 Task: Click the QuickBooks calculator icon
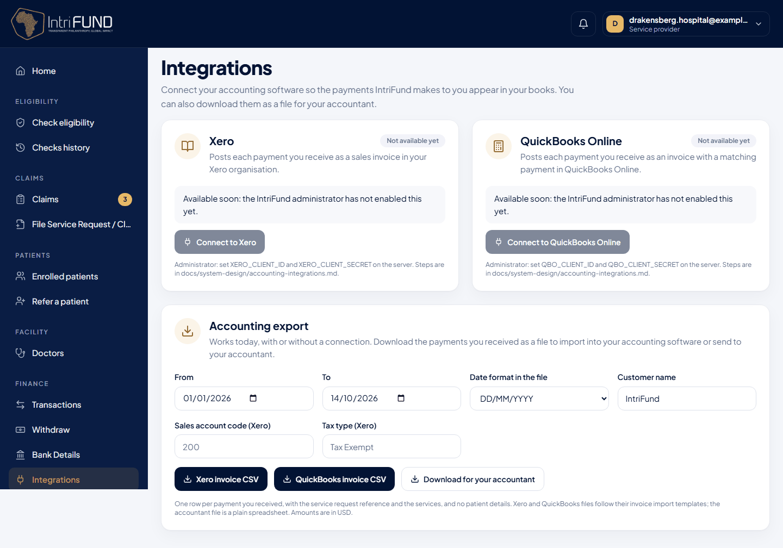pos(499,146)
